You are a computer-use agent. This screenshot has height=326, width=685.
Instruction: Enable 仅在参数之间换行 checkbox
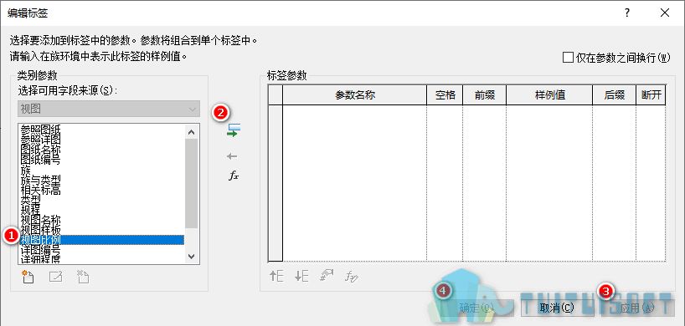coord(568,58)
